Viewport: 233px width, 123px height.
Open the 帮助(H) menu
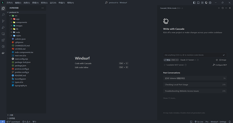pos(71,3)
